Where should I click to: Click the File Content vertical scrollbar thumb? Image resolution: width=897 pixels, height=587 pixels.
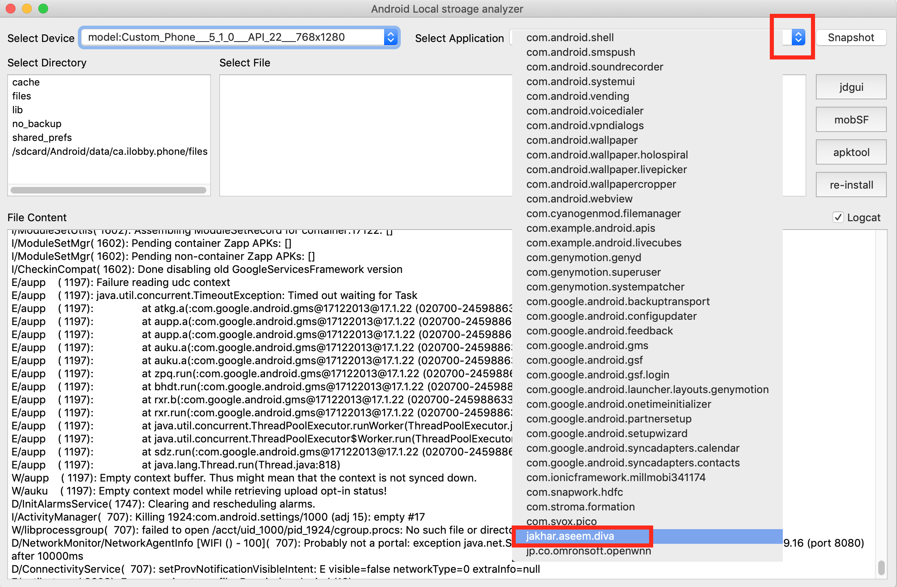[882, 567]
